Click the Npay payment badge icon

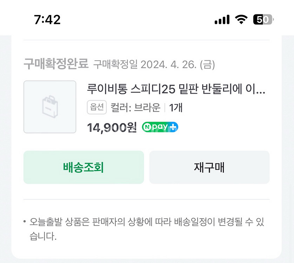[x=160, y=127]
